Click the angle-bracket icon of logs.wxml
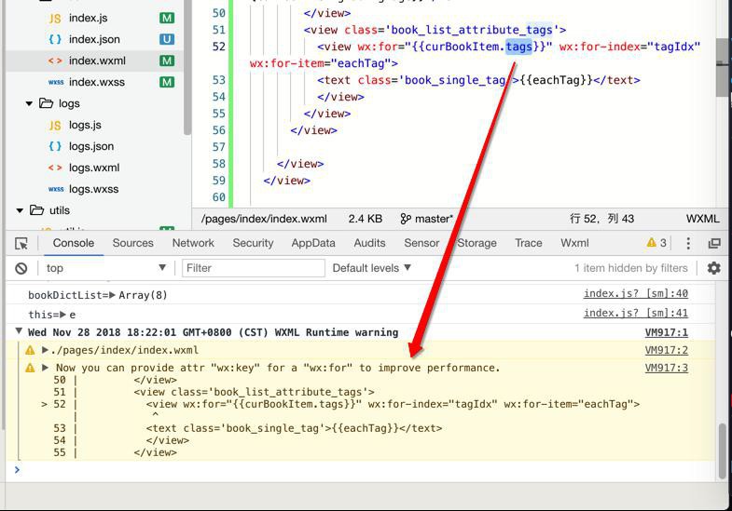The image size is (732, 511). coord(55,168)
